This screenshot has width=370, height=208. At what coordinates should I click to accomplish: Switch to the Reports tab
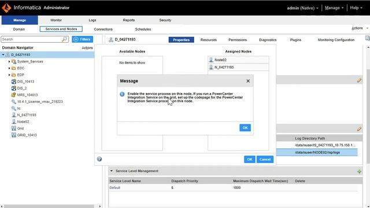tap(128, 20)
